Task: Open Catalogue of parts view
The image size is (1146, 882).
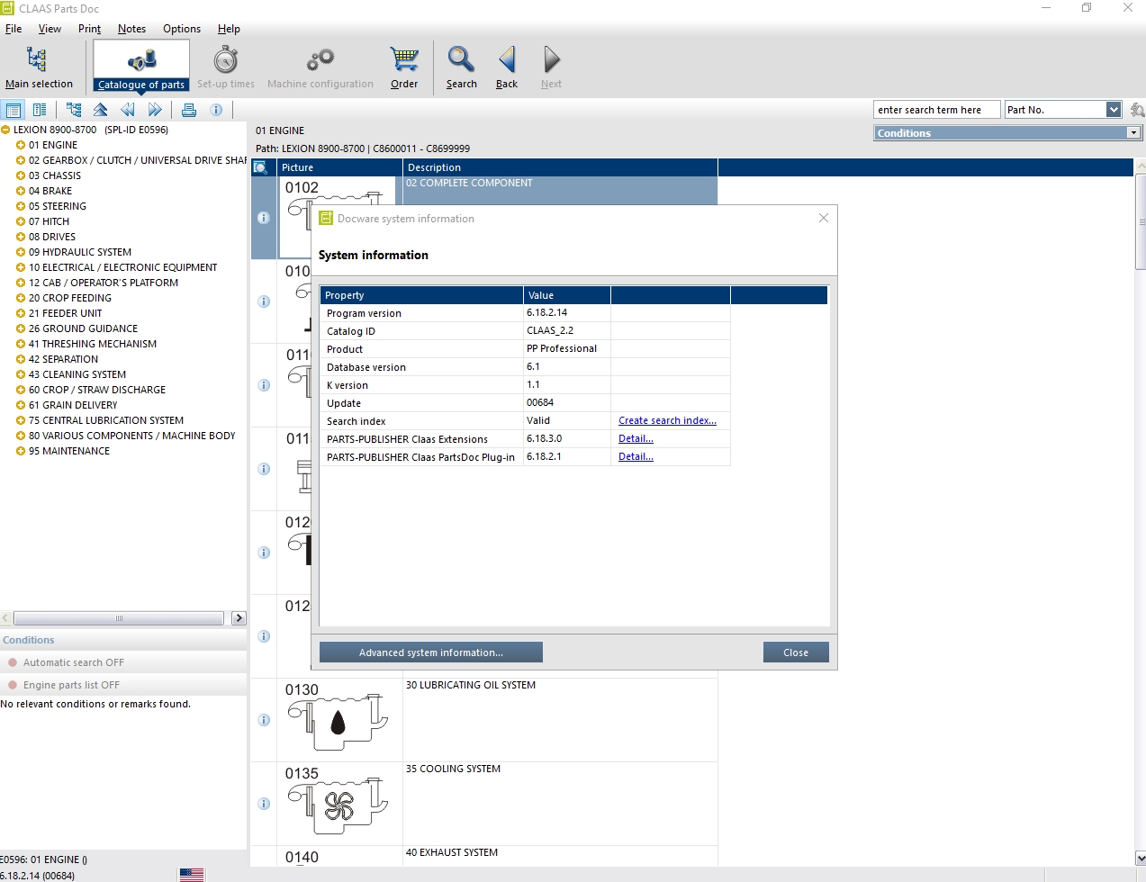Action: point(141,67)
